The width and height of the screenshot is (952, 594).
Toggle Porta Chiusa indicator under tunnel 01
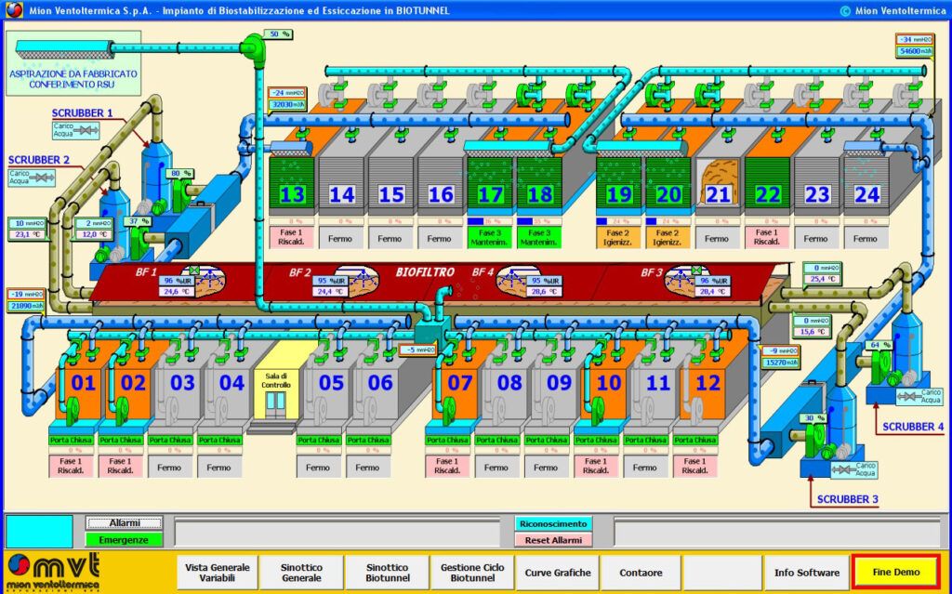[72, 440]
